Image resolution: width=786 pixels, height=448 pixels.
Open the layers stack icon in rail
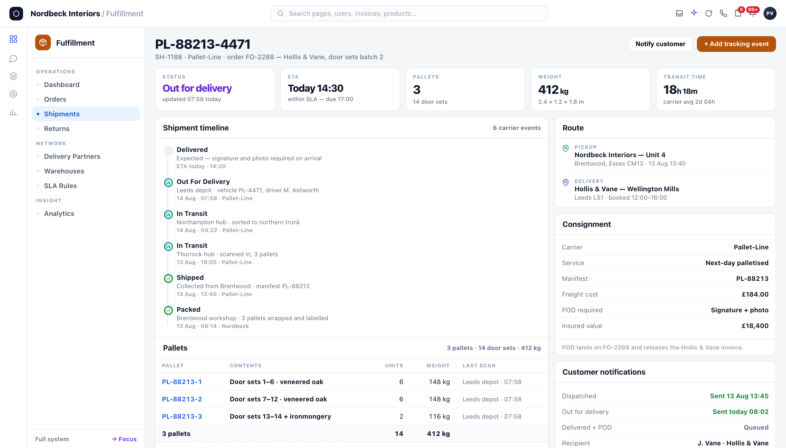13,76
